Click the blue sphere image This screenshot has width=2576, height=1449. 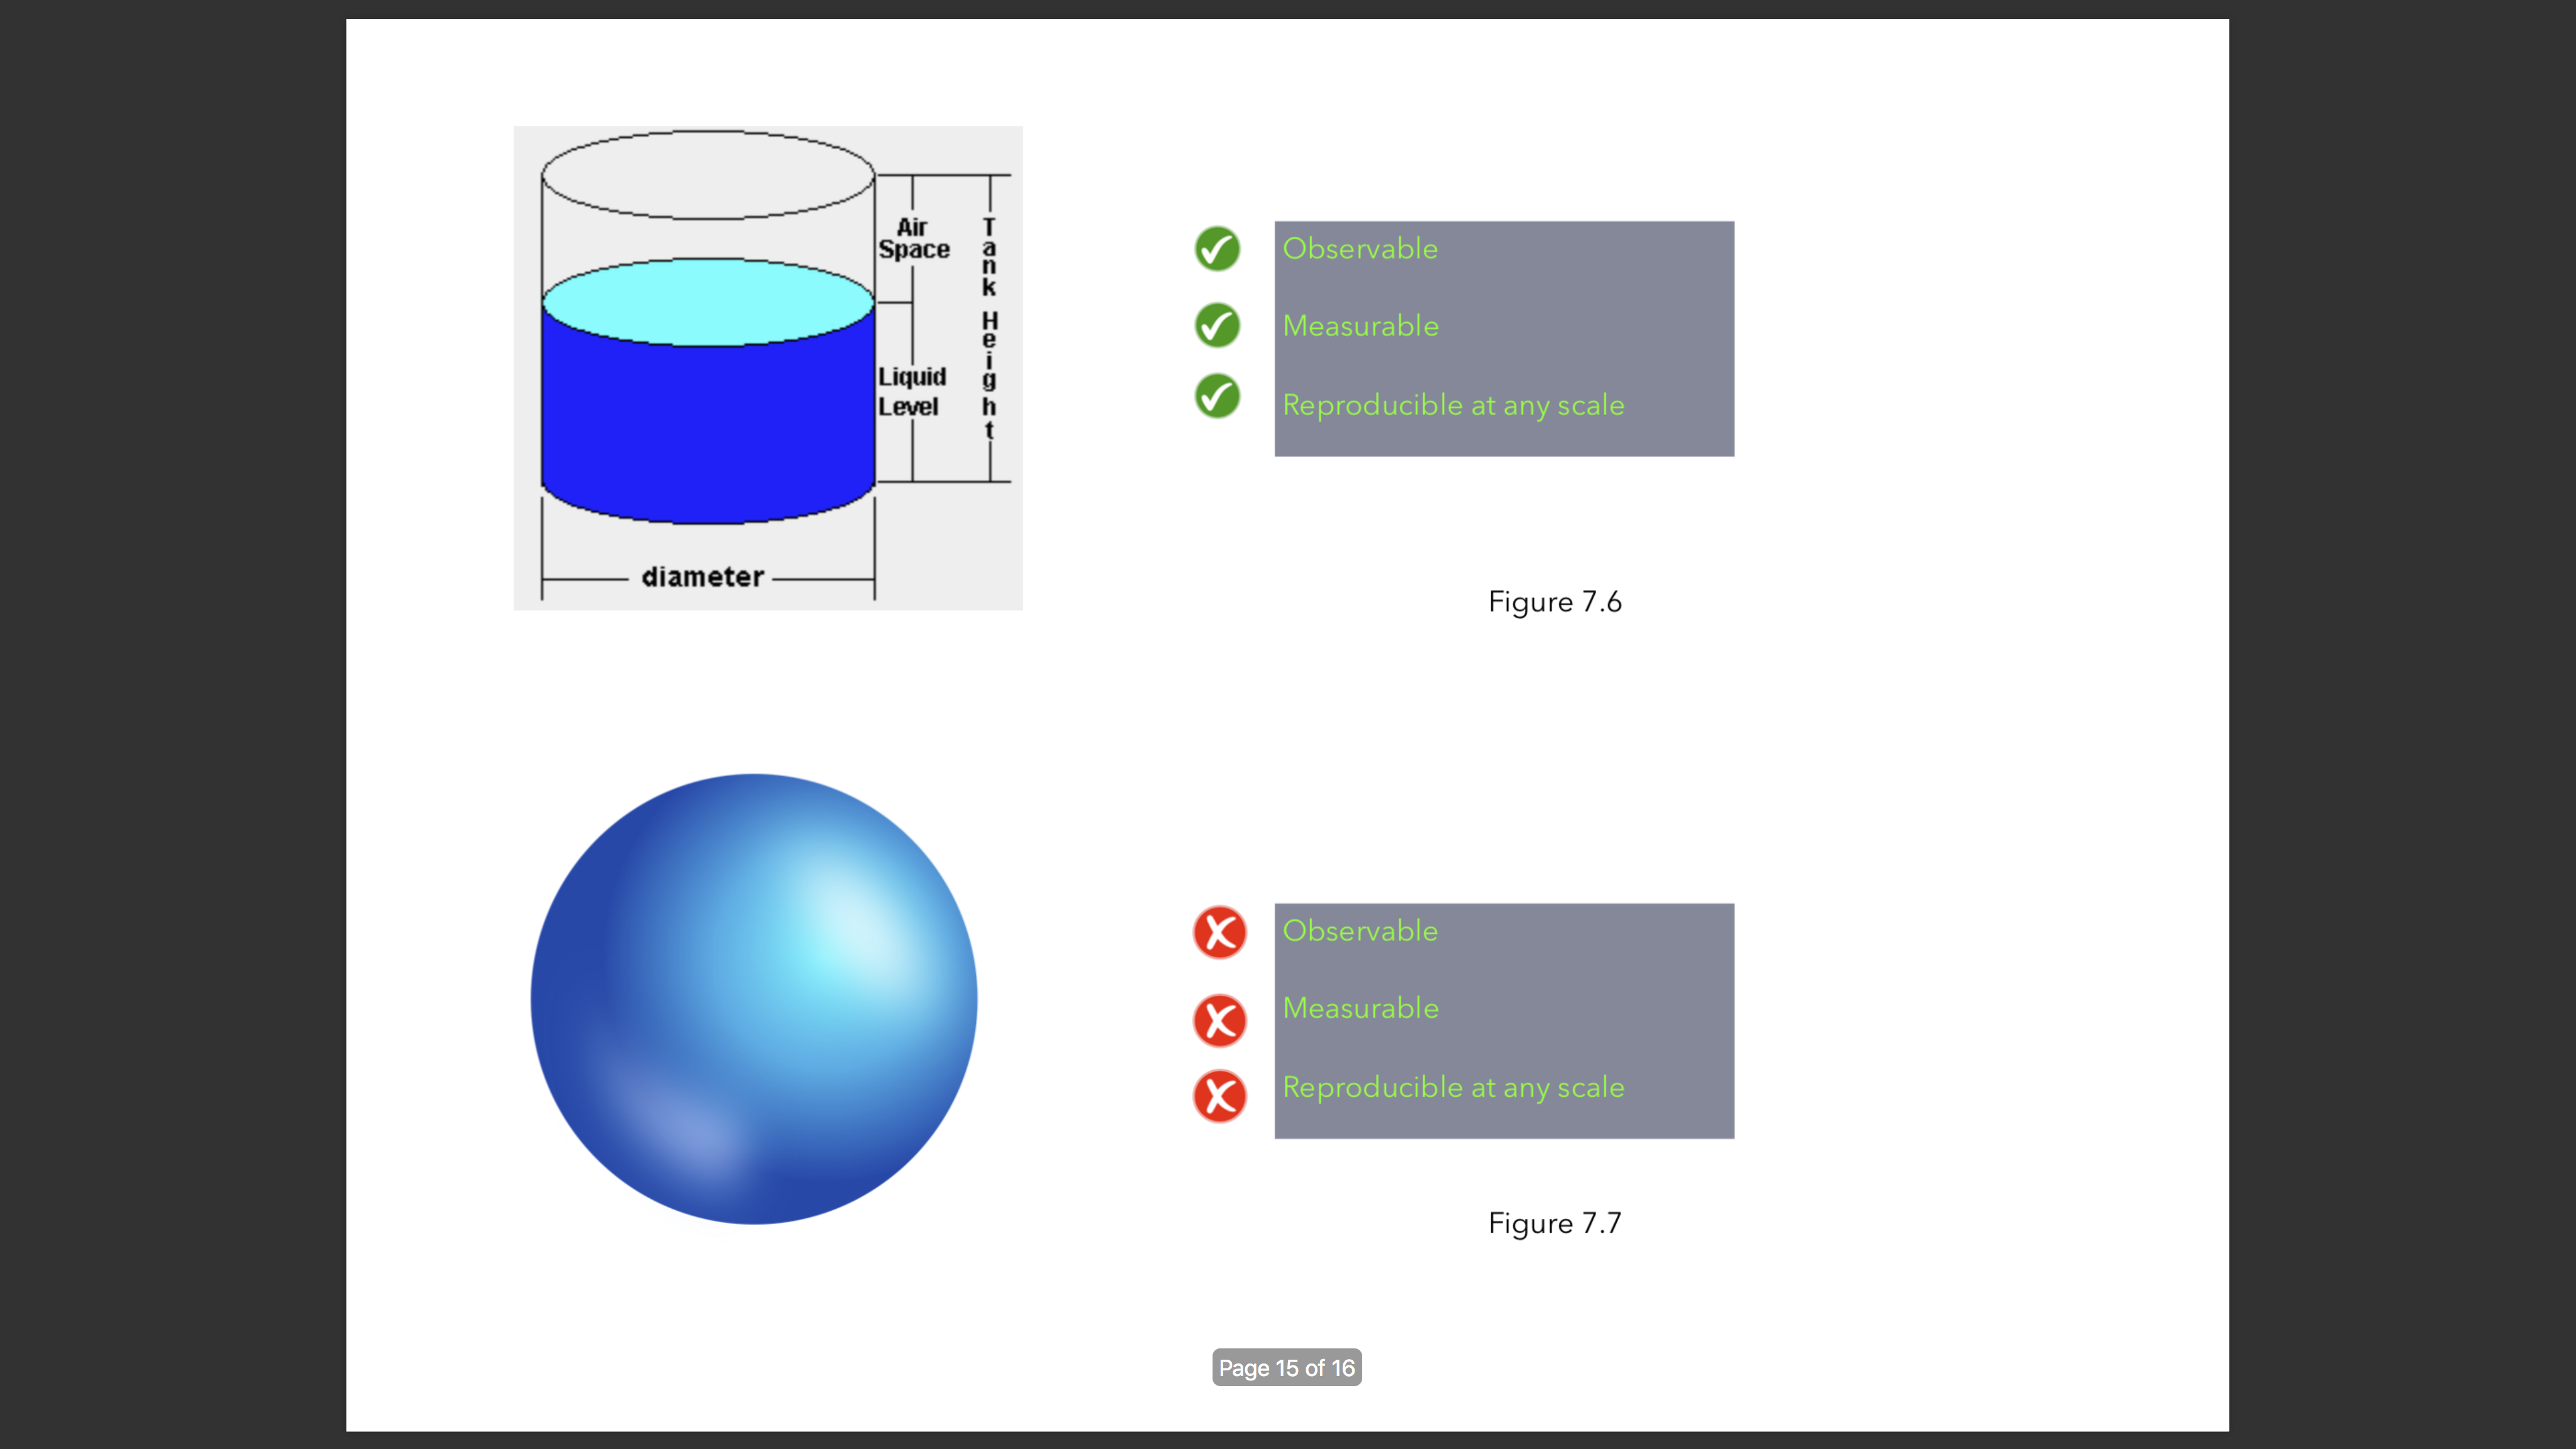coord(754,999)
